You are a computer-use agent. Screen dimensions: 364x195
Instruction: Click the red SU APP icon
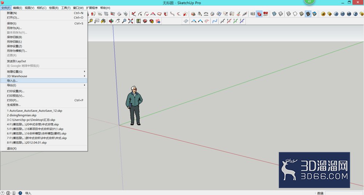tap(266, 14)
